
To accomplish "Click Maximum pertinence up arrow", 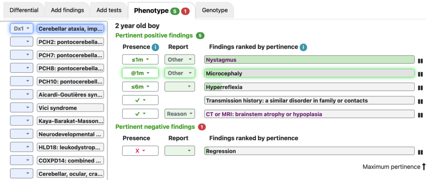I will coord(423,166).
